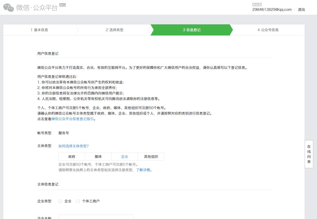The image size is (317, 219).
Task: Open the 如何选择主体类型? help link
Action: tap(73, 146)
